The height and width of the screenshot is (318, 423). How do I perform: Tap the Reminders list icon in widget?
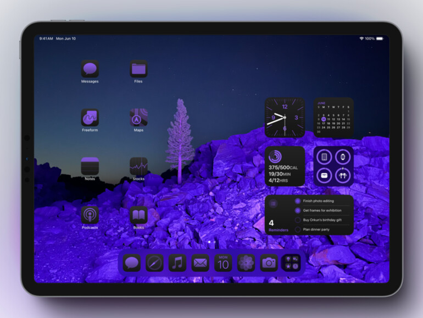(x=273, y=204)
